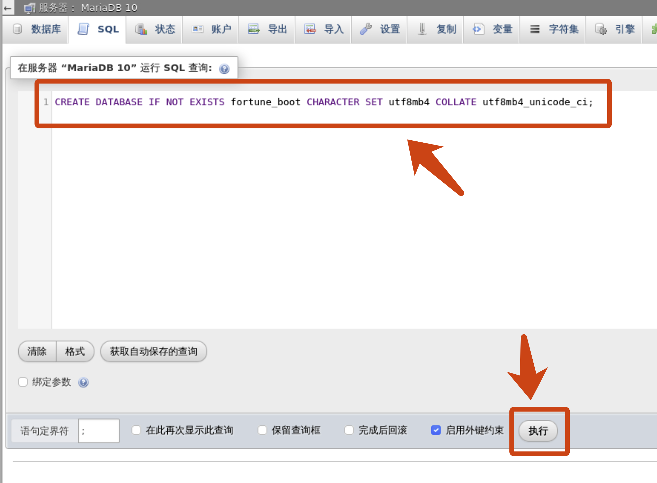Click the 导出 export icon

(253, 29)
